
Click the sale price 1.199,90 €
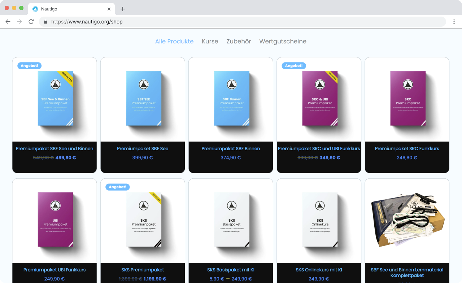point(155,279)
